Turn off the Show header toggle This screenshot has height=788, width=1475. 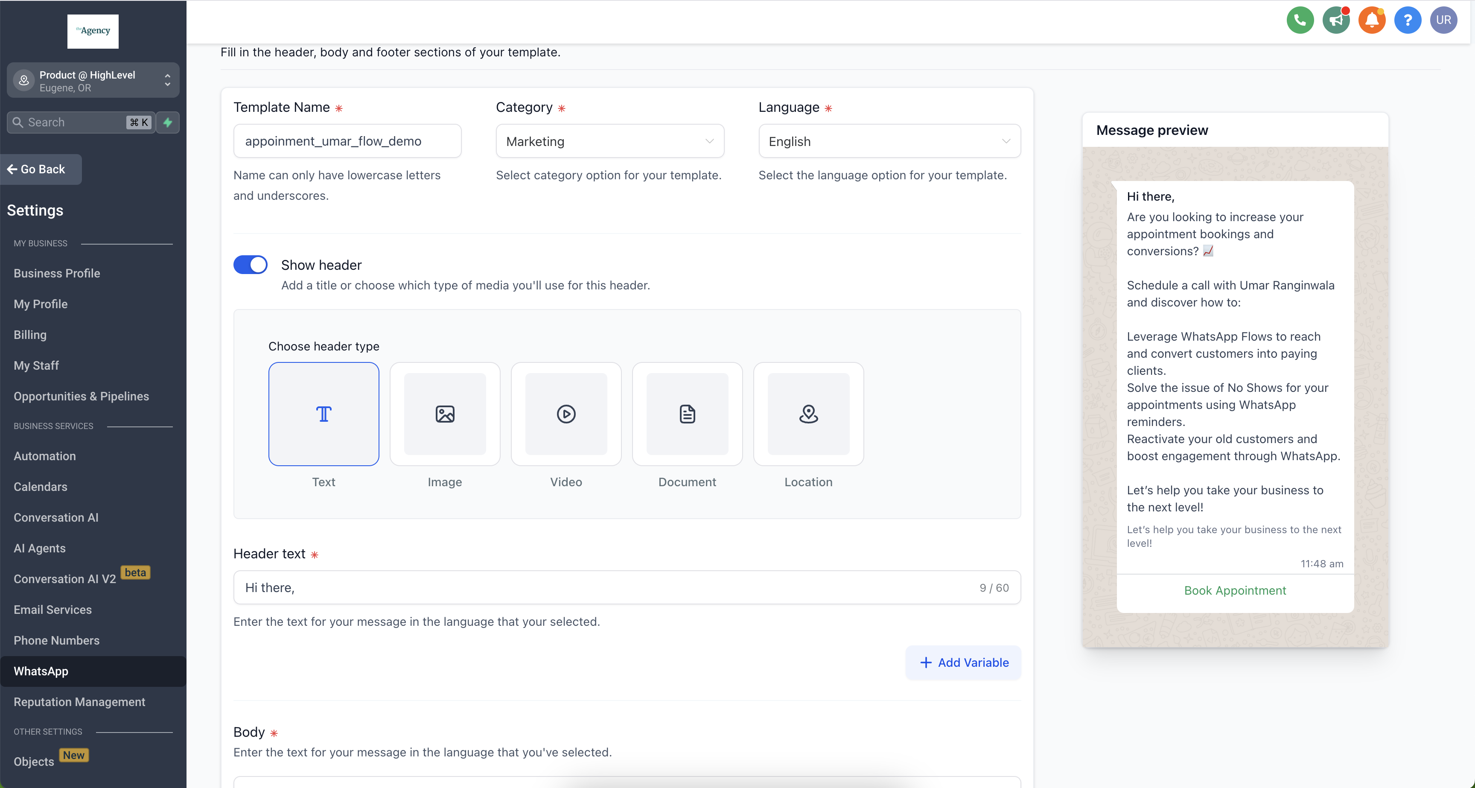250,265
